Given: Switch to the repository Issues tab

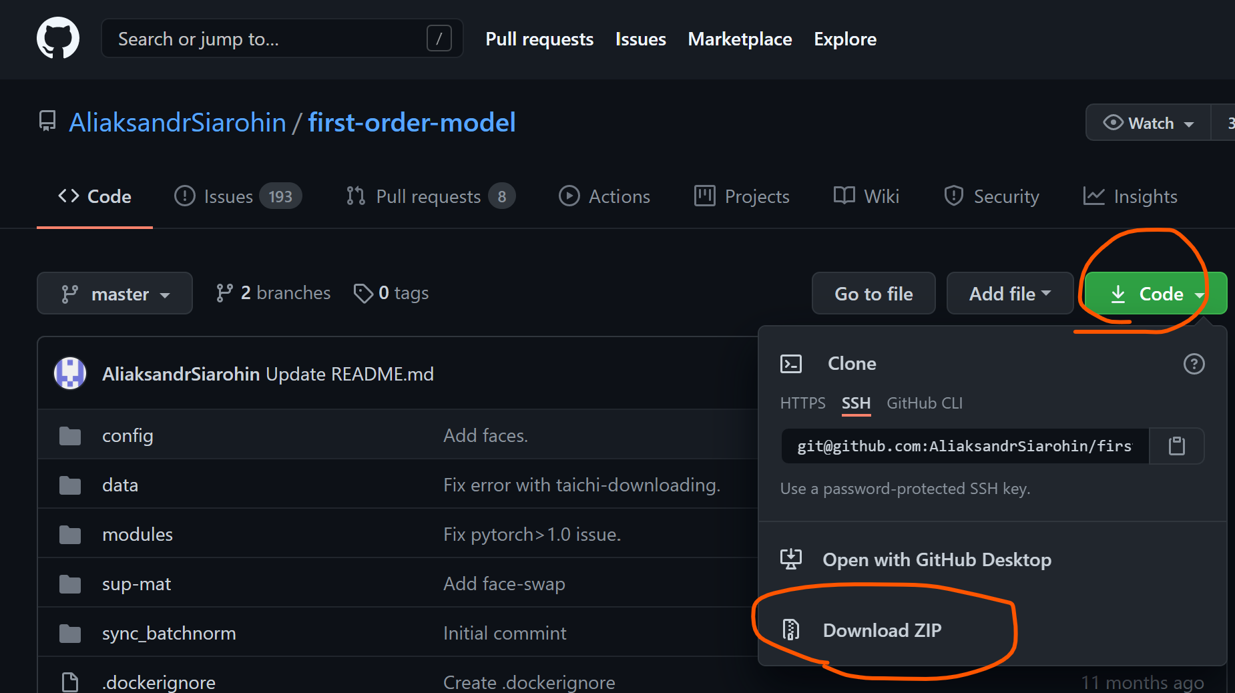Looking at the screenshot, I should coord(238,196).
